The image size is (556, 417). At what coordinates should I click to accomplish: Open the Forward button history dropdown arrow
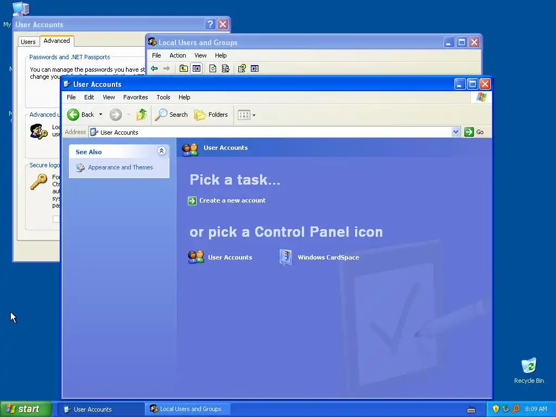(128, 115)
